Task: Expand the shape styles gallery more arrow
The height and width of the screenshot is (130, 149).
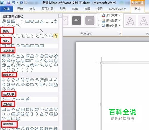Action: pos(98,25)
